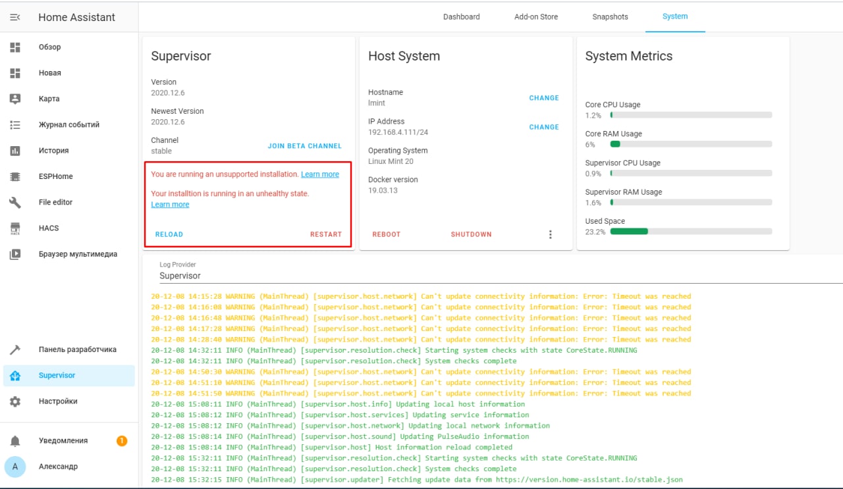Click the Core CPU Usage bar
Viewport: 843px width, 489px height.
coord(691,115)
